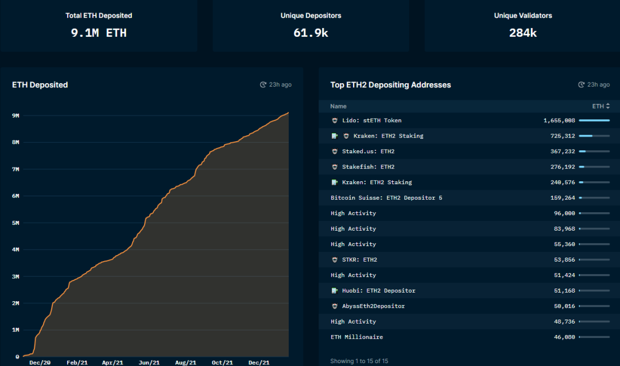This screenshot has height=366, width=620.
Task: Click the 50,016 value for AbyssEth2Depositor
Action: (x=565, y=306)
